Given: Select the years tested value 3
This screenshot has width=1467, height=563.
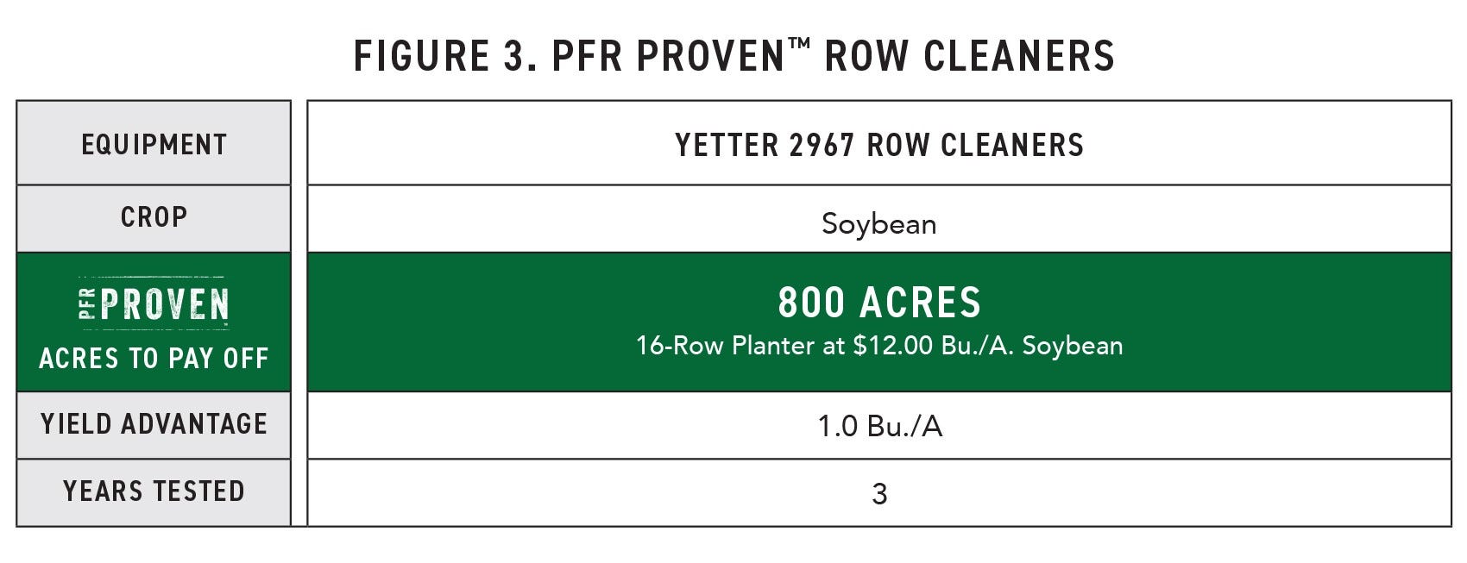Looking at the screenshot, I should [x=879, y=493].
